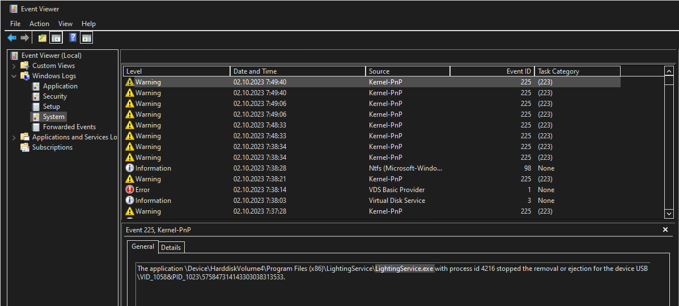
Task: Sort events by Date and Time column
Action: pos(298,71)
